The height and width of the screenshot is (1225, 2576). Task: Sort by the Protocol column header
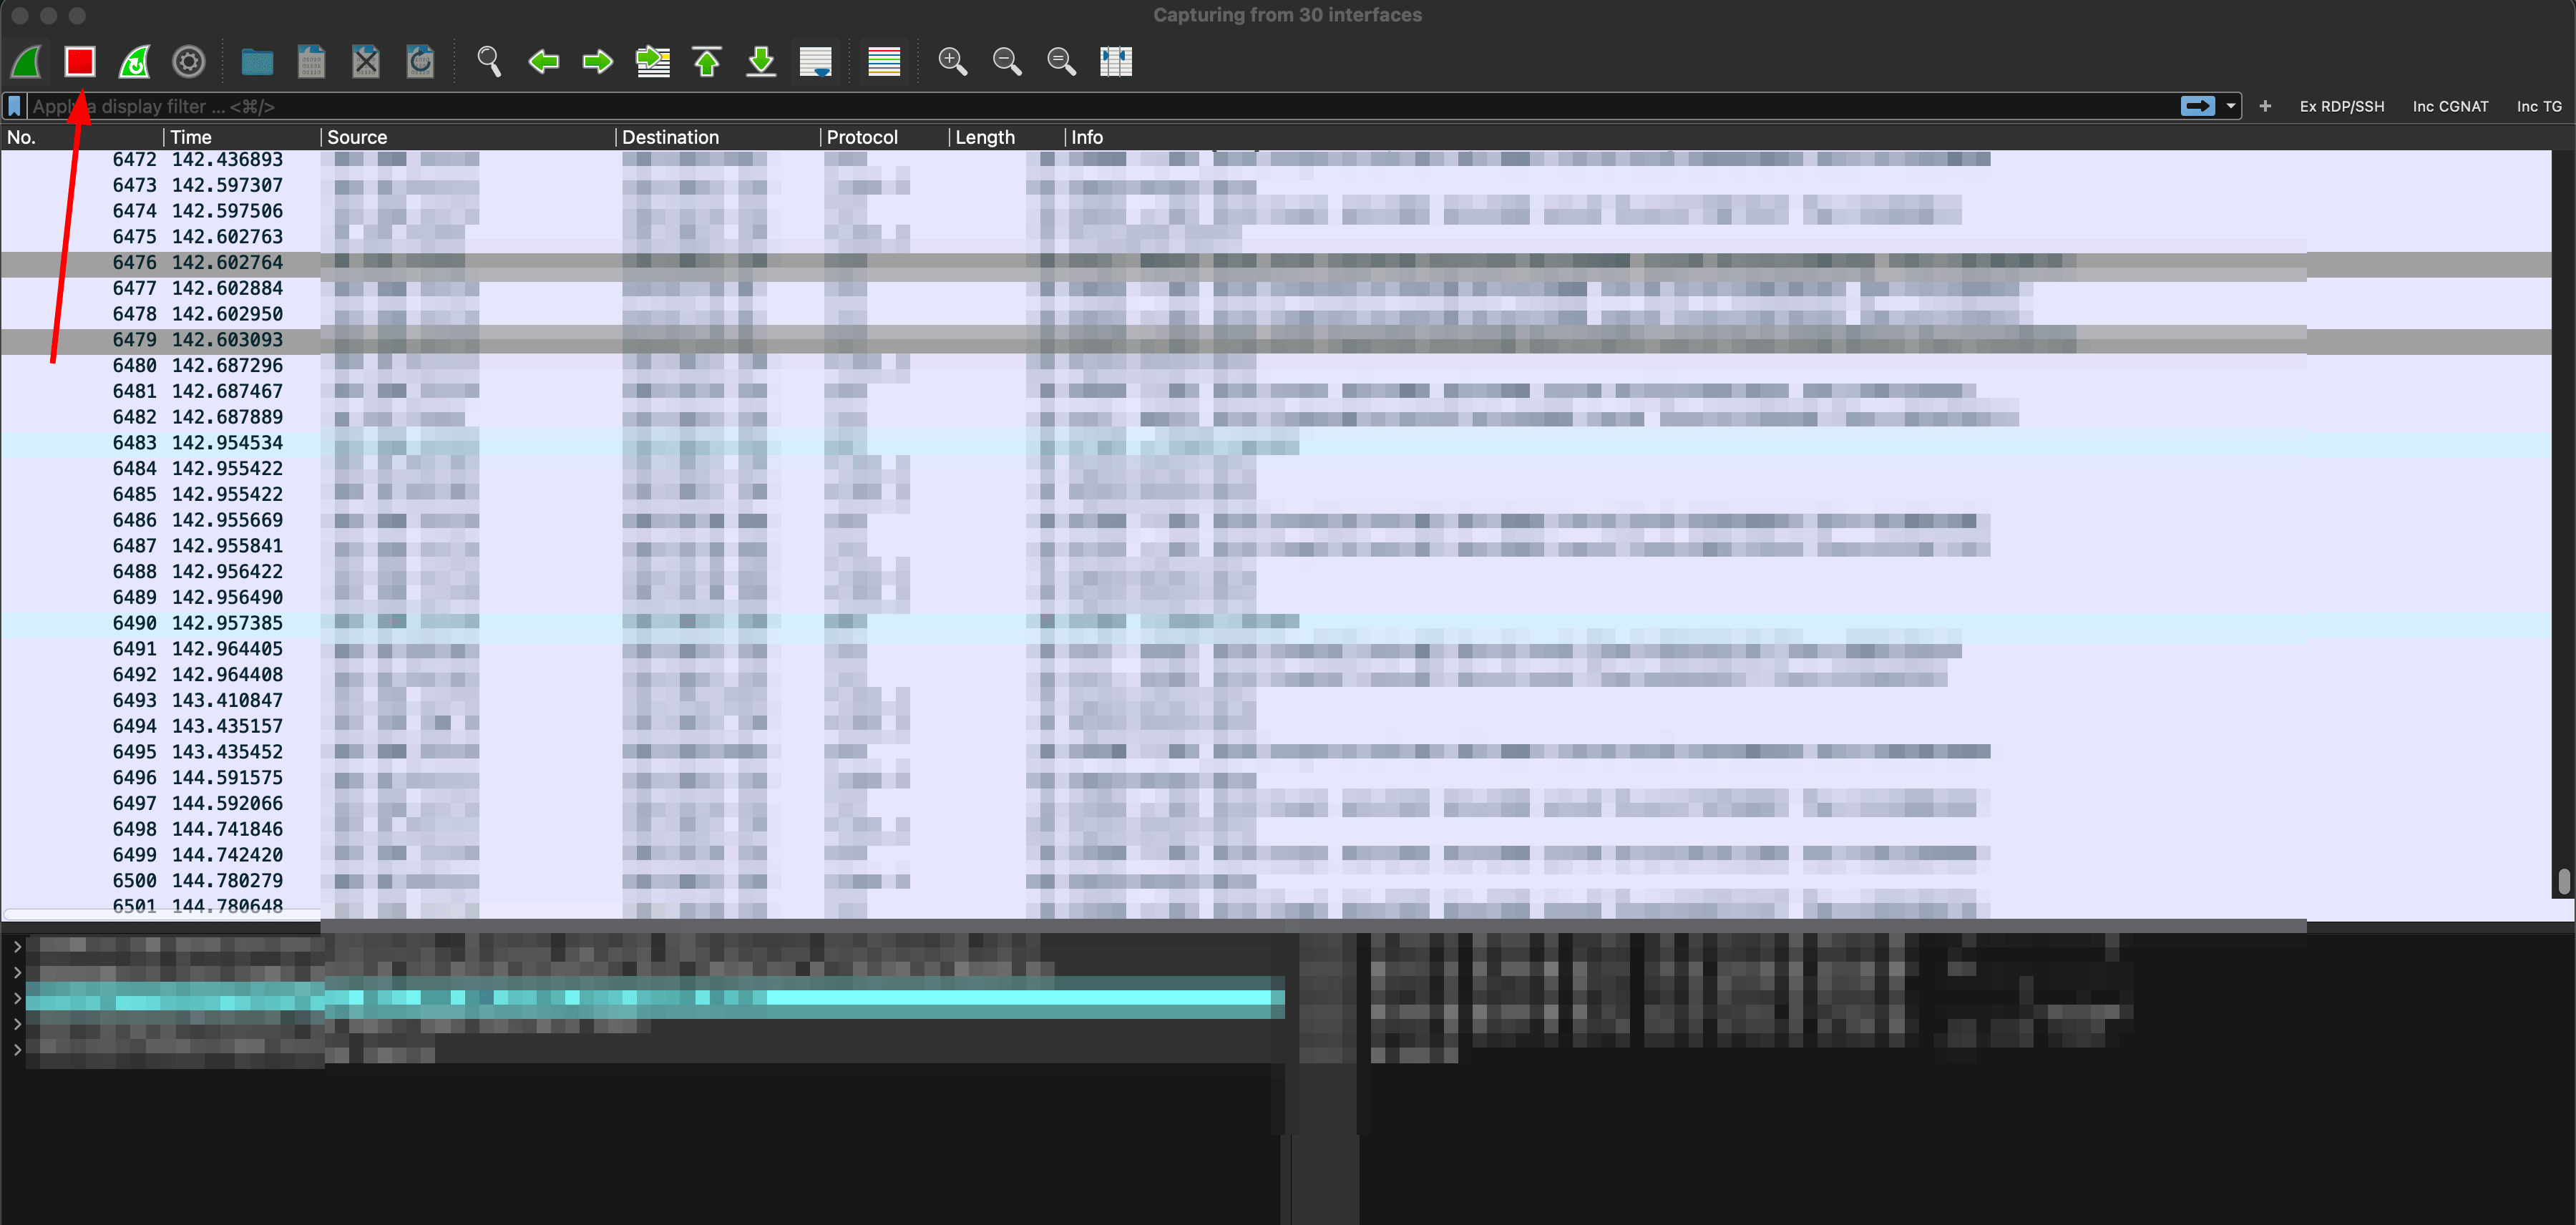(861, 137)
